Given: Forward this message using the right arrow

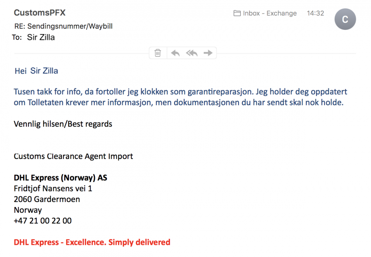Looking at the screenshot, I should 208,53.
